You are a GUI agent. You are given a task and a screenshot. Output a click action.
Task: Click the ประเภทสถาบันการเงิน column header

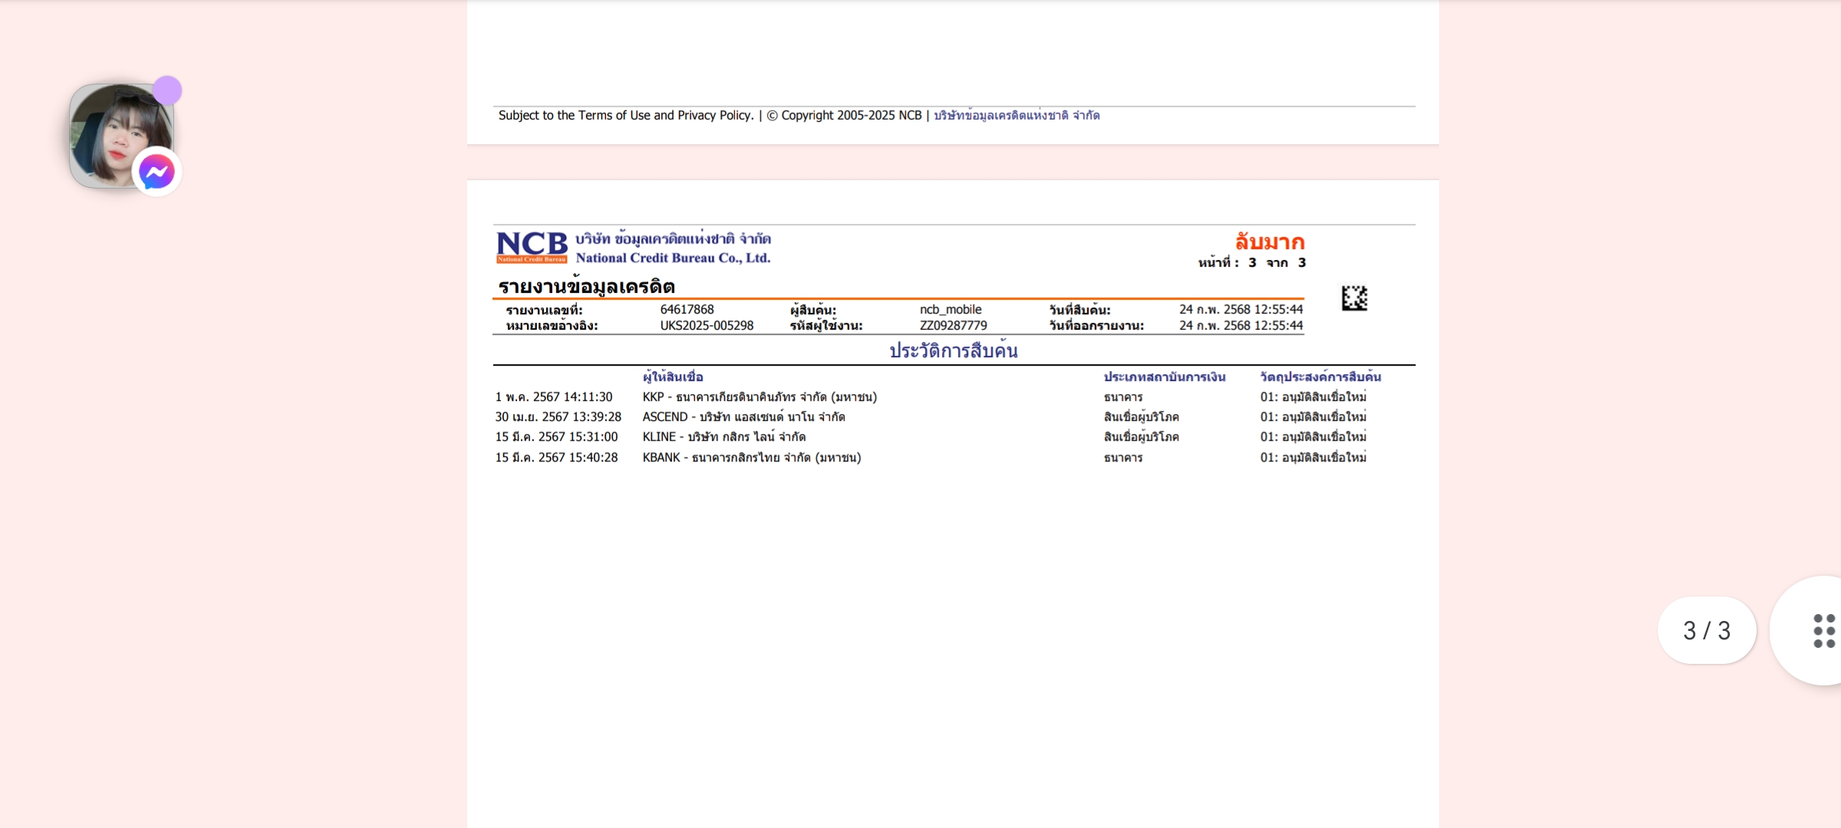(1164, 376)
